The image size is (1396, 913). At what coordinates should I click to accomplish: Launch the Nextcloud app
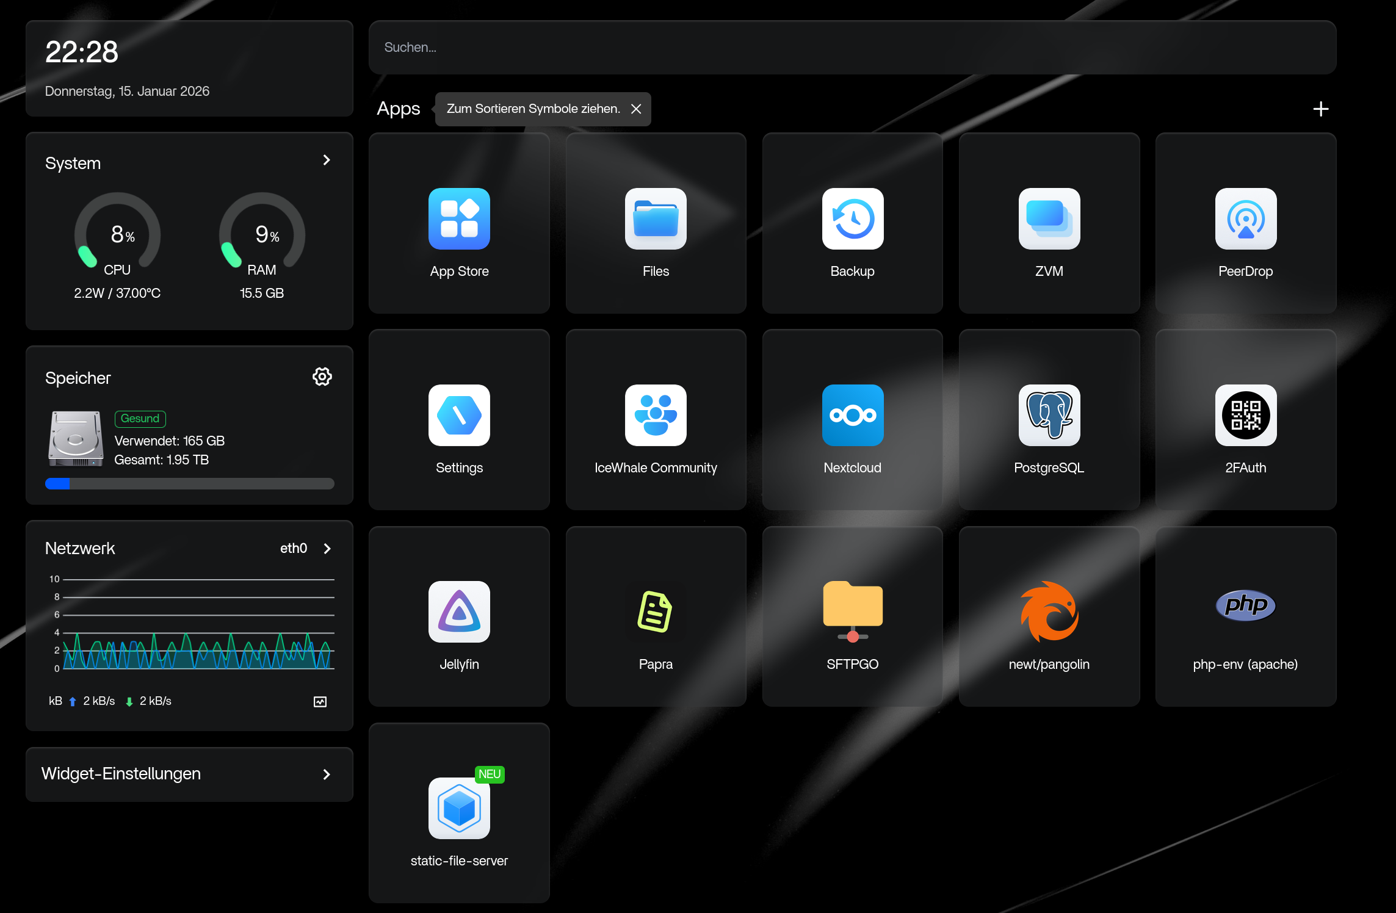[852, 416]
